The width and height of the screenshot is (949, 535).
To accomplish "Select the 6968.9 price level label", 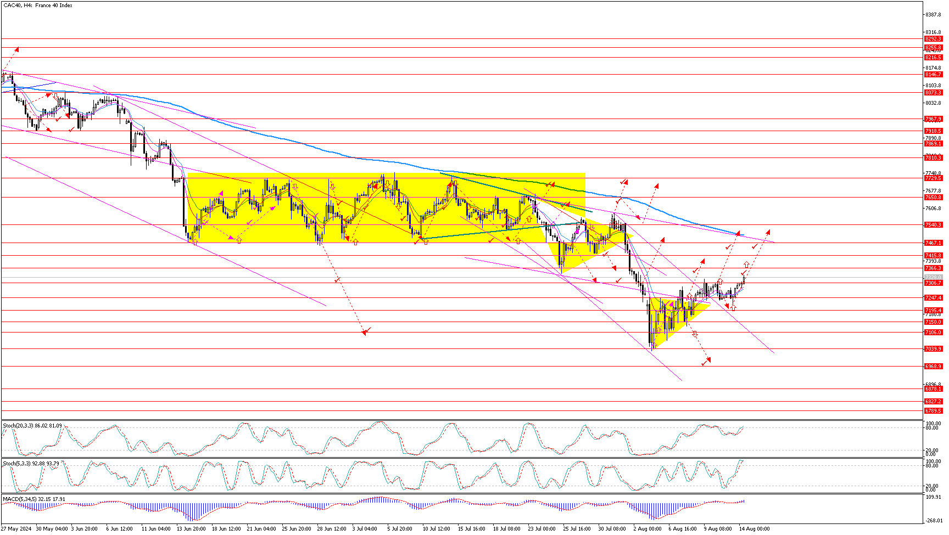I will pos(933,366).
